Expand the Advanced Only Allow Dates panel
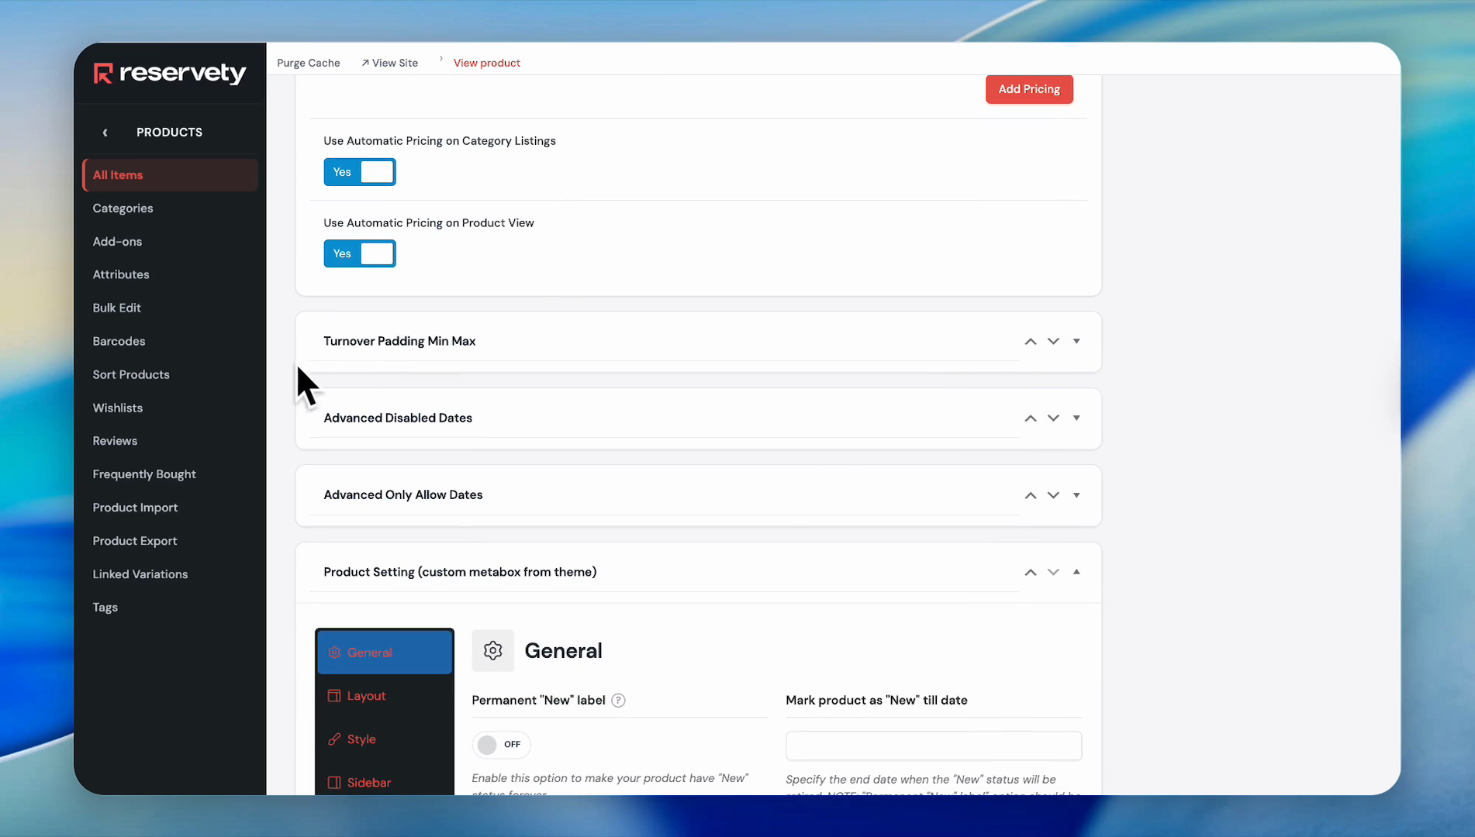Image resolution: width=1475 pixels, height=837 pixels. click(1076, 495)
